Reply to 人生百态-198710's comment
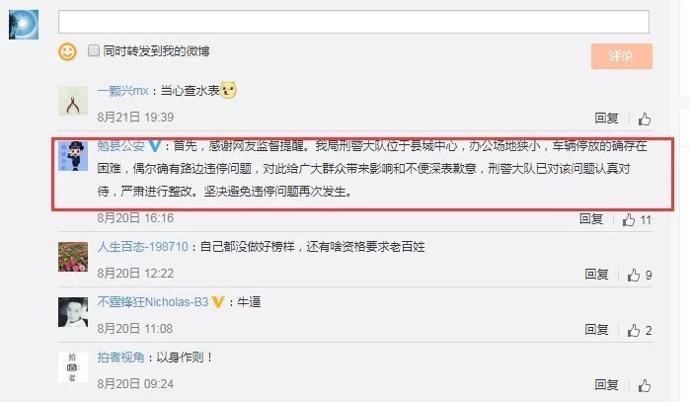Screen dimensions: 690x402 pyautogui.click(x=596, y=275)
